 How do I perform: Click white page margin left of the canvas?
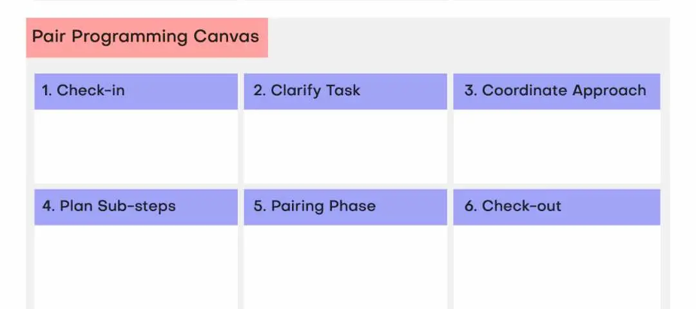coord(12,161)
